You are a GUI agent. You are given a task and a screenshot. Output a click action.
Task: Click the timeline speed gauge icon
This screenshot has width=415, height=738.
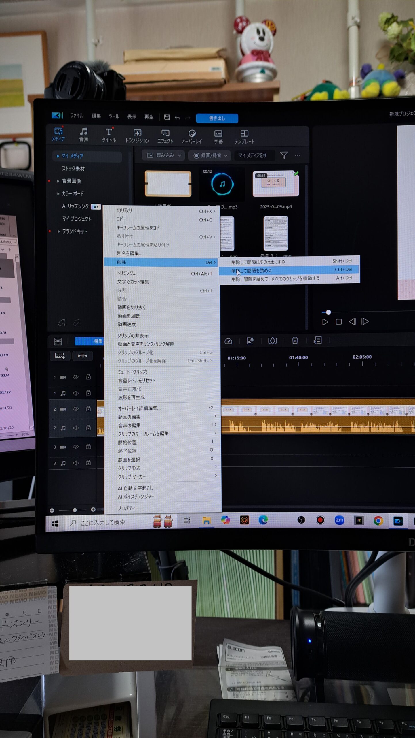click(x=228, y=341)
